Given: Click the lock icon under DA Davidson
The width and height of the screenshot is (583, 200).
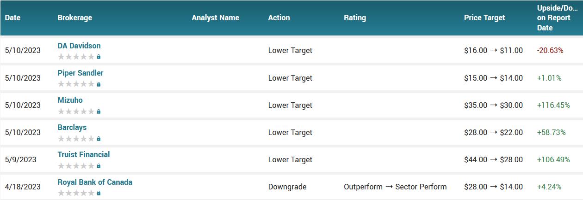Looking at the screenshot, I should [x=99, y=57].
